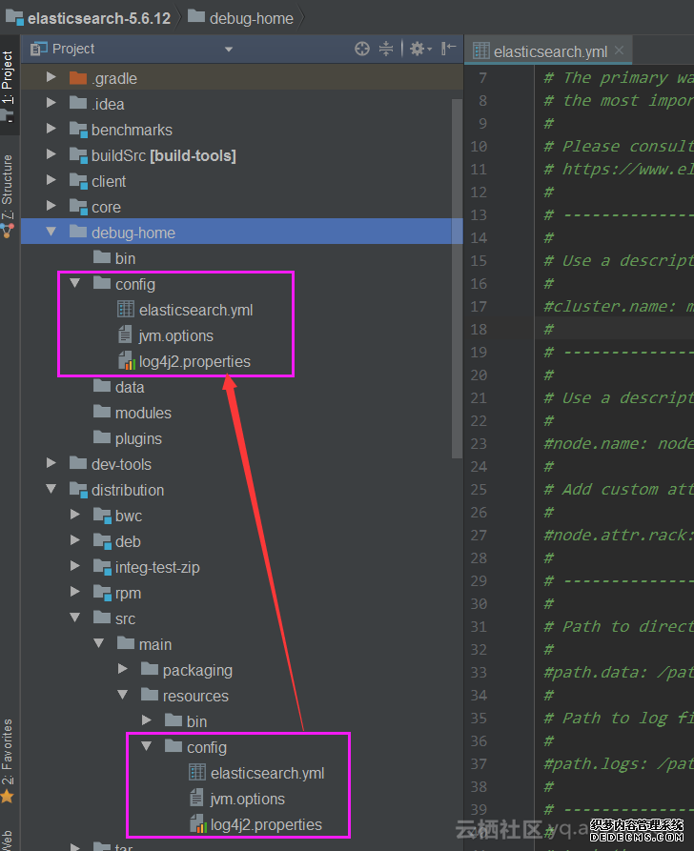The height and width of the screenshot is (851, 694).
Task: Hide the Project tool window
Action: click(x=448, y=49)
